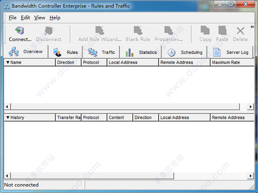Minimize the Bandwidth Controller window

click(220, 4)
